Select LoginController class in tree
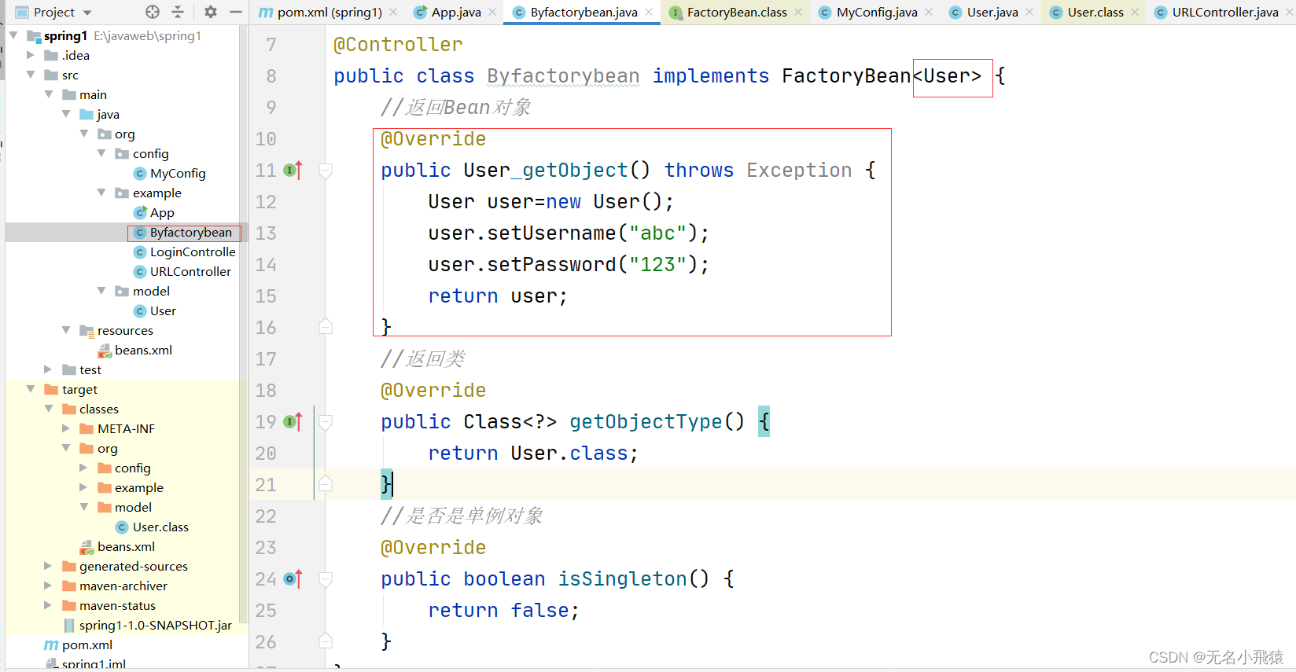 [x=184, y=252]
